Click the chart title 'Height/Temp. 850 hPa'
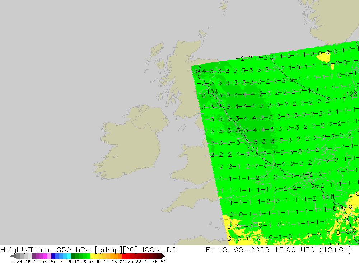The image size is (359, 263). coord(45,249)
